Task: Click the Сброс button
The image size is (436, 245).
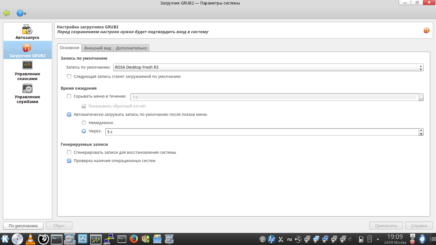Action: [59, 226]
